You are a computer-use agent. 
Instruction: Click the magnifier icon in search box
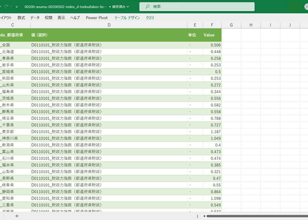(x=147, y=6)
